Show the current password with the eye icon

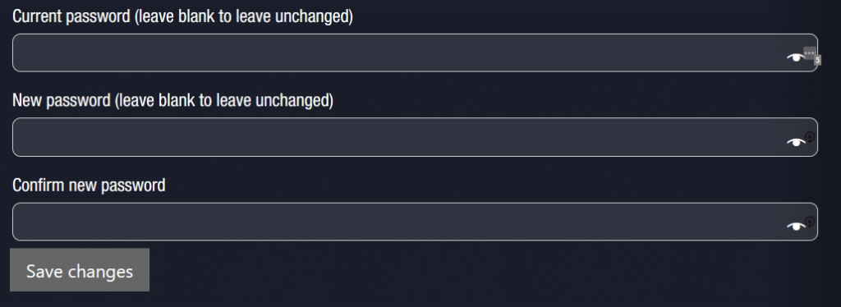tap(795, 57)
